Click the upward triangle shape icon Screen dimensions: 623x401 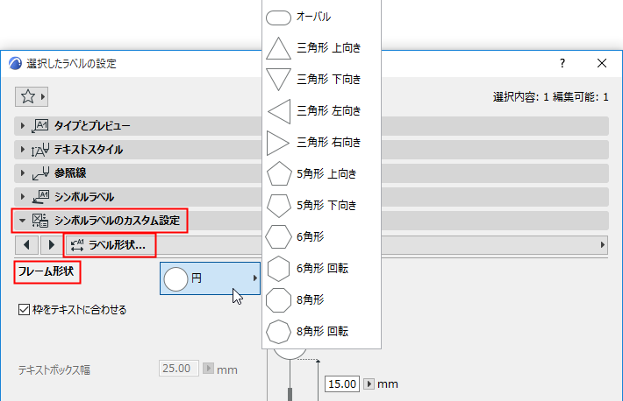pos(278,48)
